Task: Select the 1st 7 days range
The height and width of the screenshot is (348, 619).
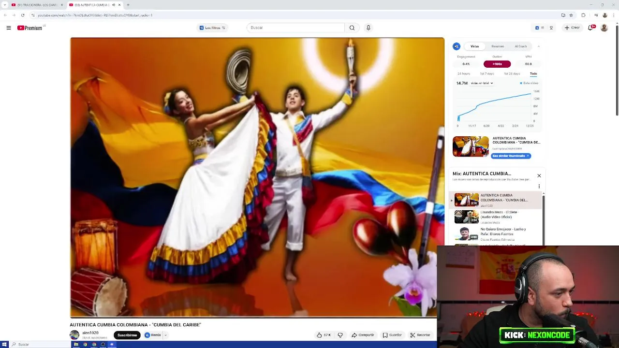Action: [487, 73]
